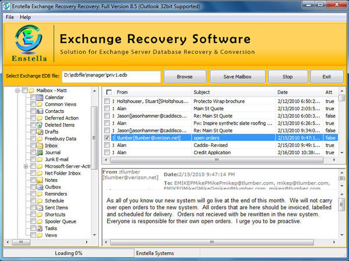This screenshot has width=349, height=261.
Task: Check the Inbox folder checkbox
Action: click(x=33, y=146)
